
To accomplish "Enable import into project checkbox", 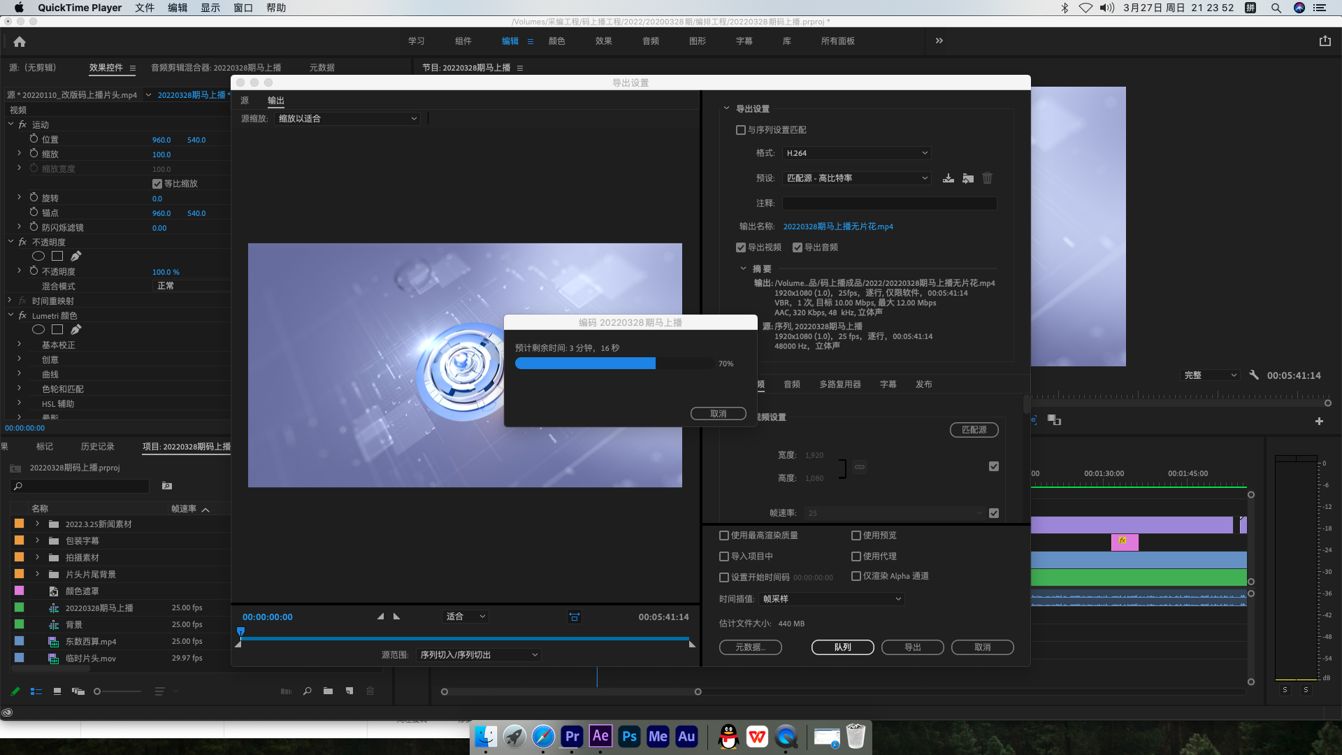I will (x=724, y=556).
